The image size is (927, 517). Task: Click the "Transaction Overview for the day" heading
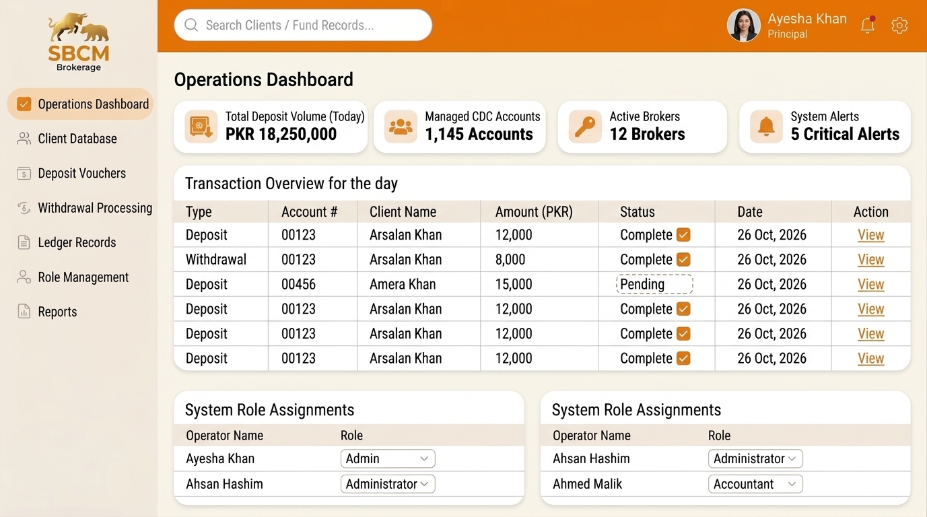pyautogui.click(x=291, y=183)
